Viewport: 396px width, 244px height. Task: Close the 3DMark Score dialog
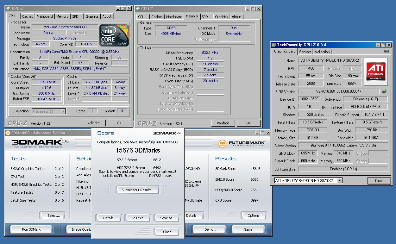point(167,232)
